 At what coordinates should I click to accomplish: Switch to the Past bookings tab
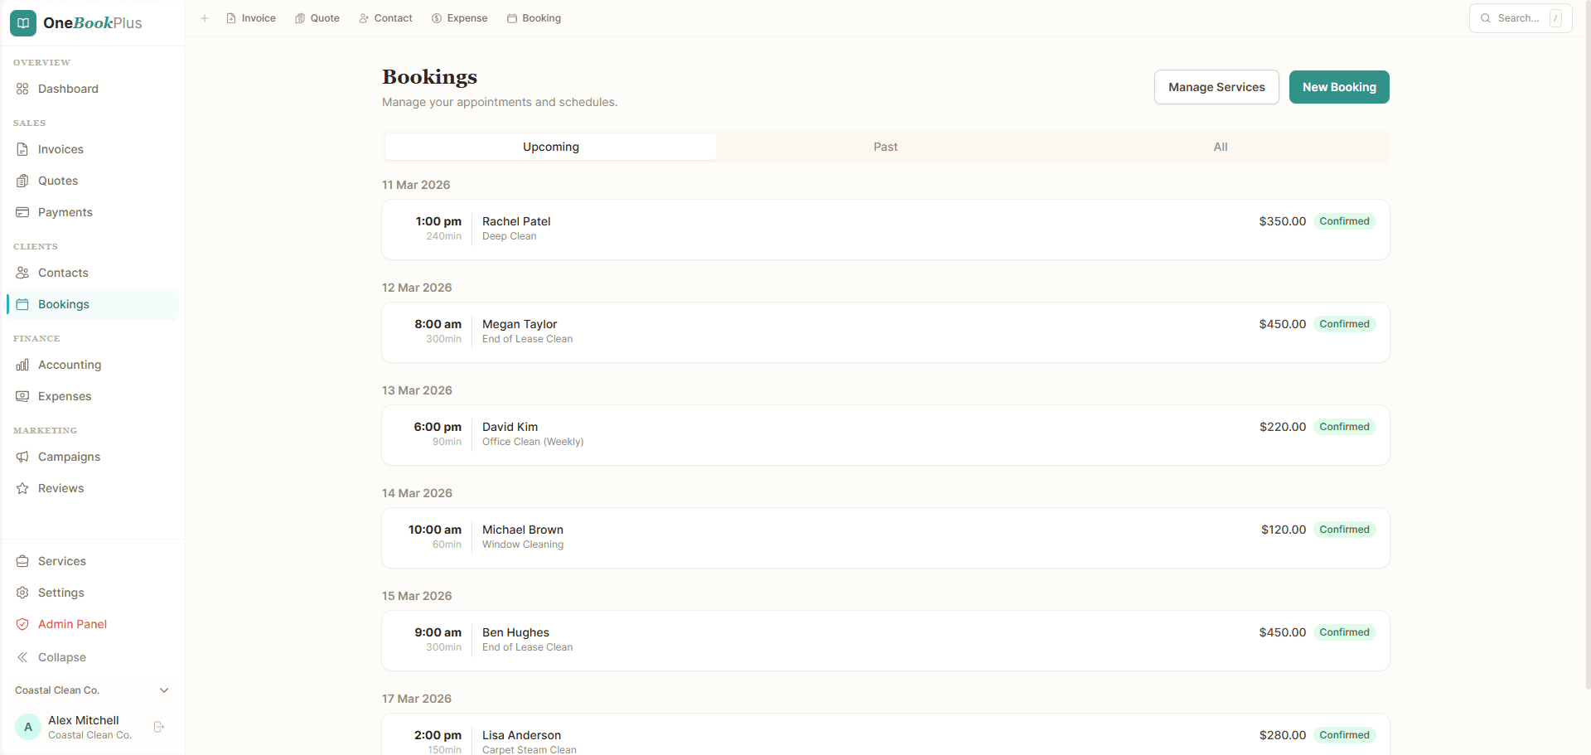[x=885, y=147]
